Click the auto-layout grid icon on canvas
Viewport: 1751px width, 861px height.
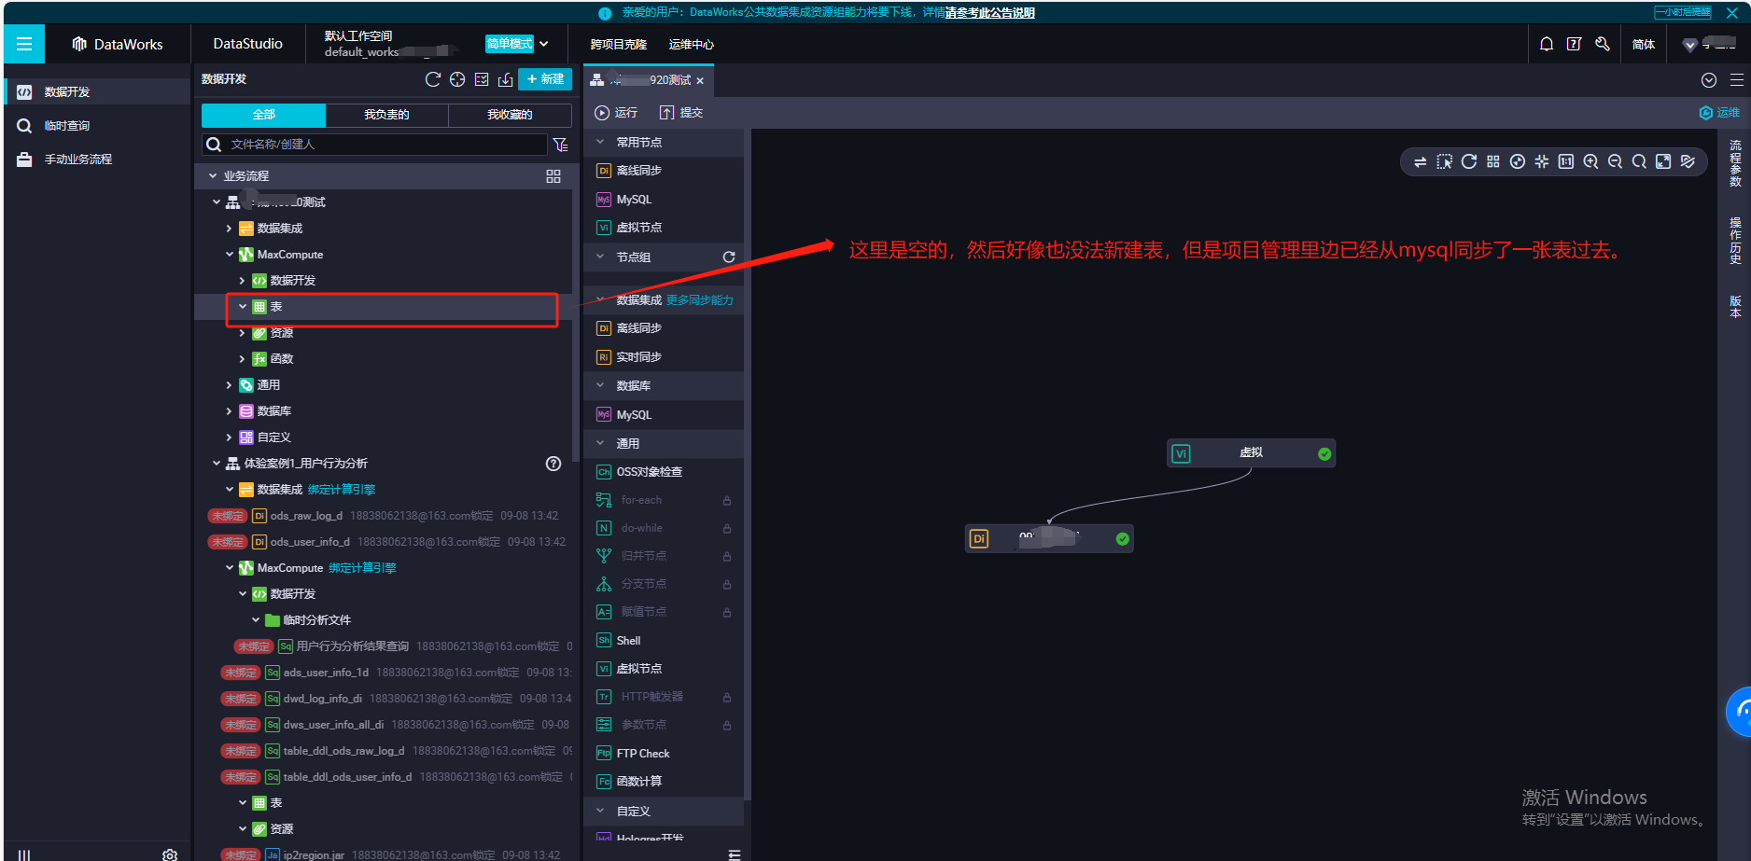(1493, 161)
